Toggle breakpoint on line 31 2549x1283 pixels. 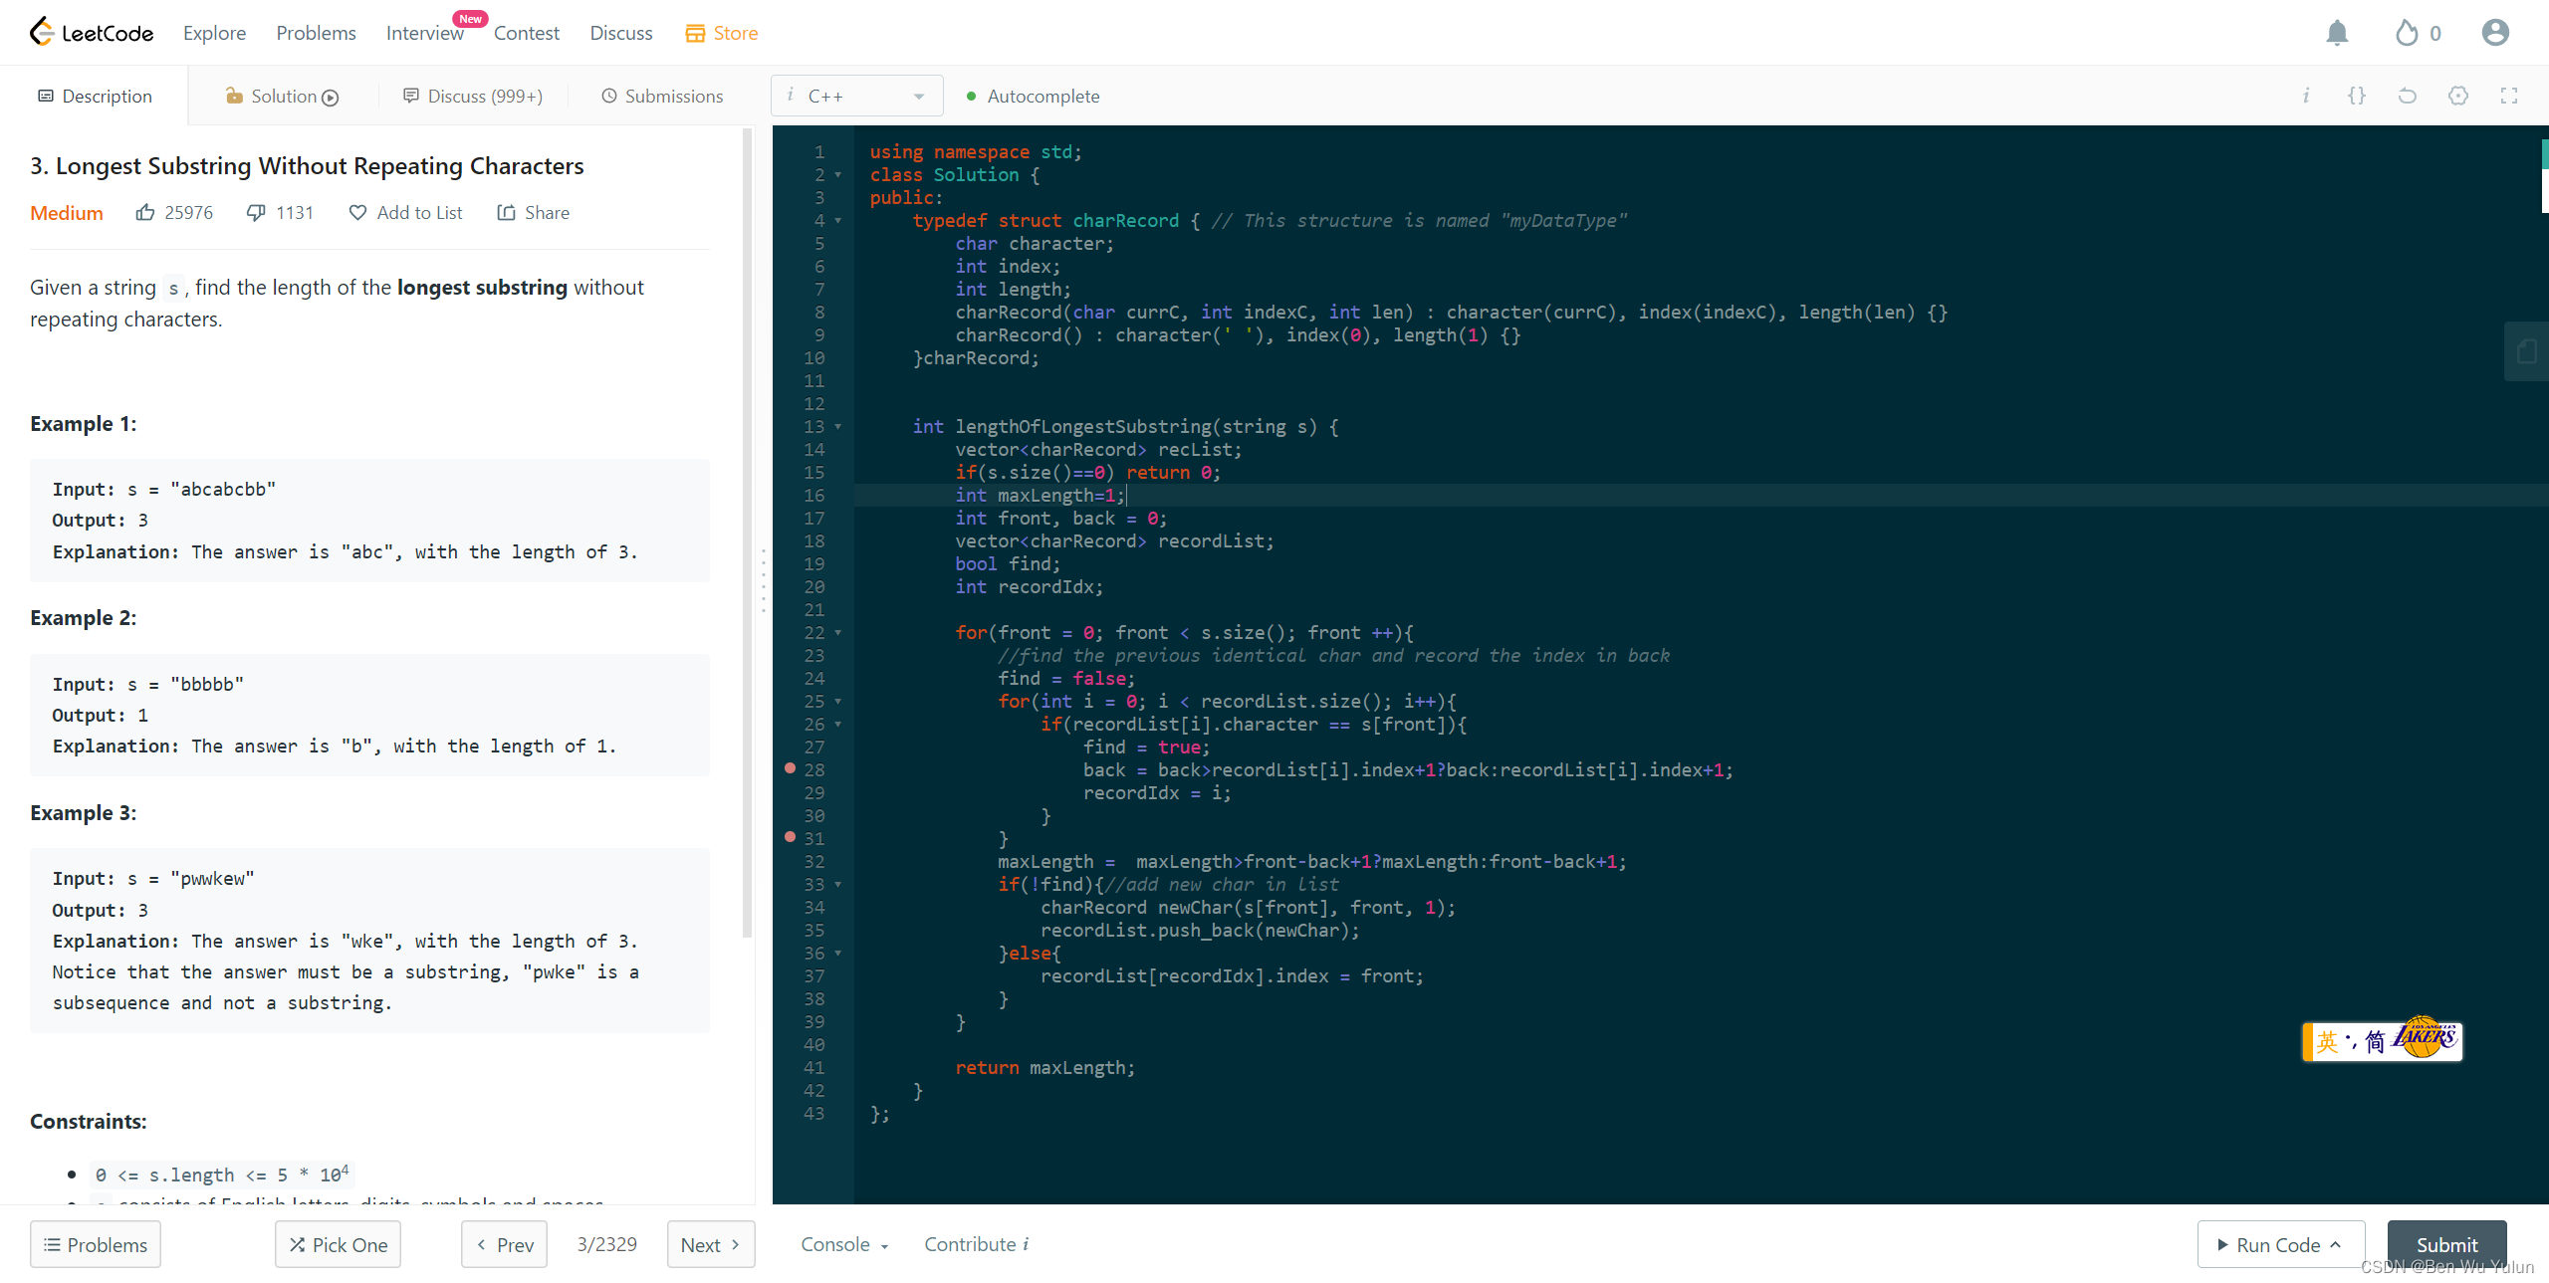[791, 837]
